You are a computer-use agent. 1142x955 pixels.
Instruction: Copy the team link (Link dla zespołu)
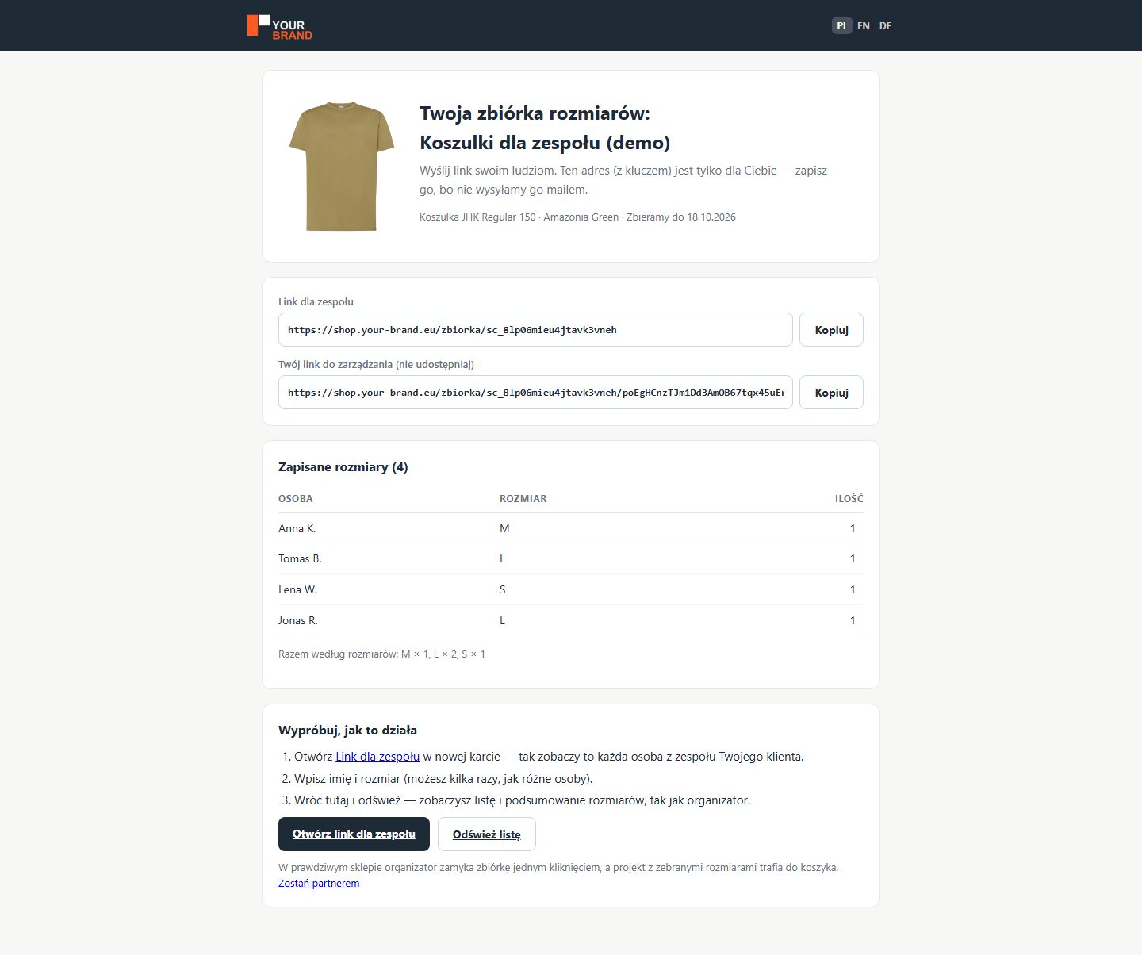[831, 330]
